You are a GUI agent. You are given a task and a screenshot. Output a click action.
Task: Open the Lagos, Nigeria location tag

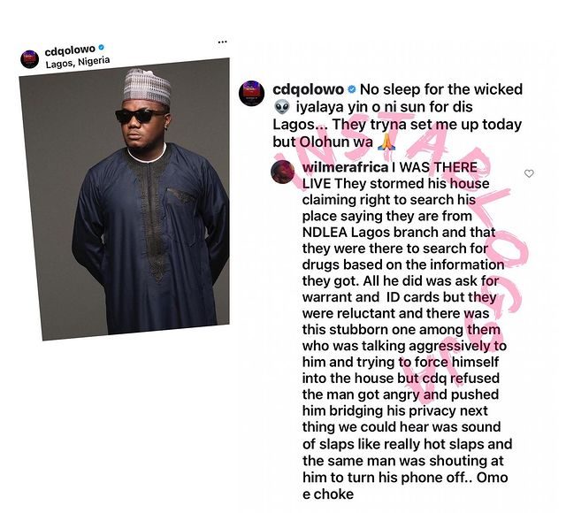78,63
